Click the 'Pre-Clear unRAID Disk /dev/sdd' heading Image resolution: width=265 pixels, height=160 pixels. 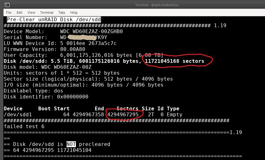click(x=54, y=20)
